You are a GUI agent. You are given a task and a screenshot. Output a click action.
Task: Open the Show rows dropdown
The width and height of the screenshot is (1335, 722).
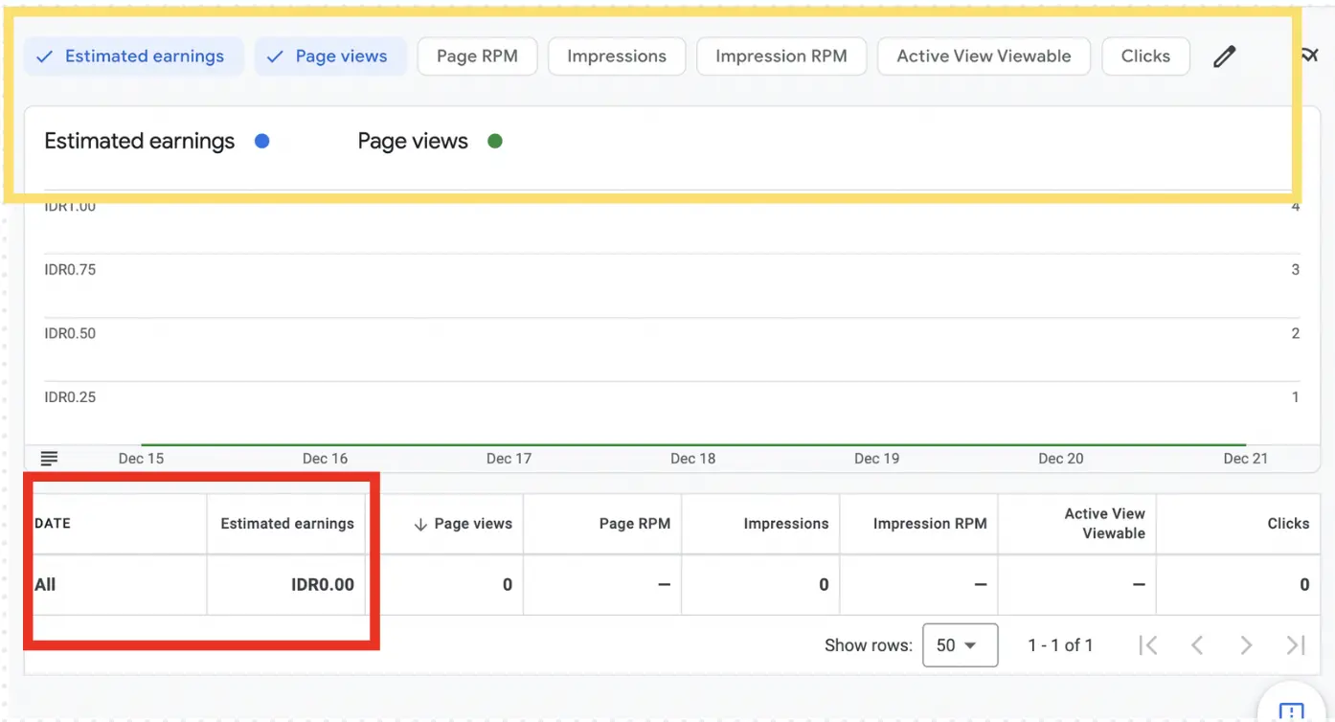point(960,644)
